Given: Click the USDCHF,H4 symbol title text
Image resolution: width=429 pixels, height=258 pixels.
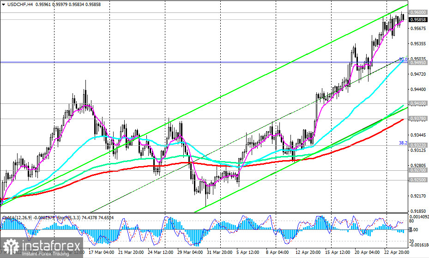Looking at the screenshot, I should tap(20, 4).
